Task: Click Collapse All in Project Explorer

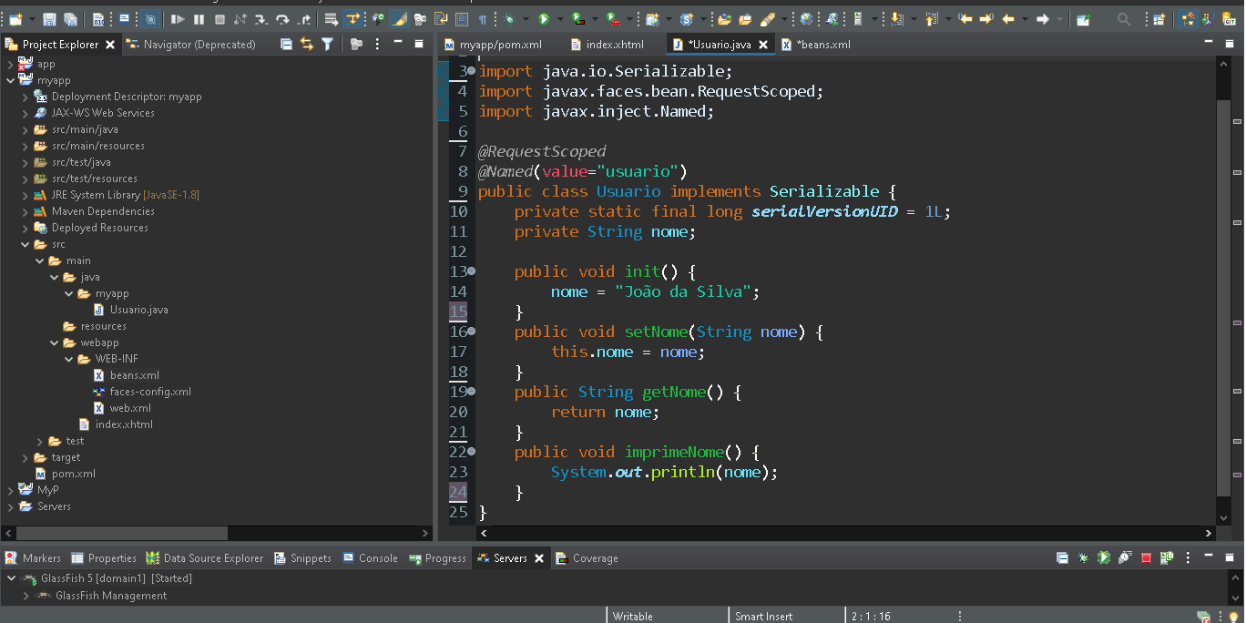Action: click(286, 44)
